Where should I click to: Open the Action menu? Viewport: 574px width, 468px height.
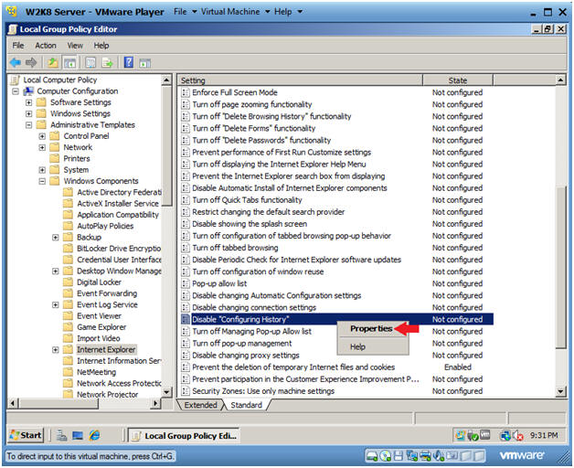tap(46, 46)
